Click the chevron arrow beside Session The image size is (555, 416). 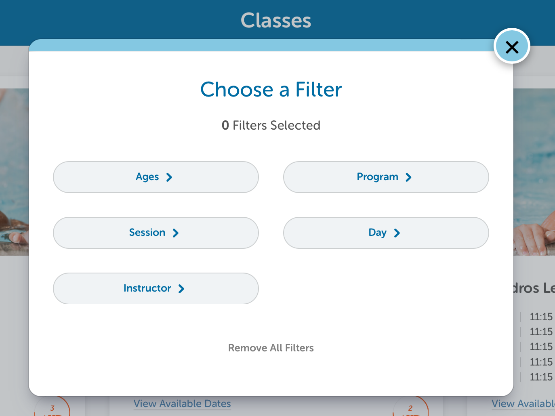tap(176, 233)
